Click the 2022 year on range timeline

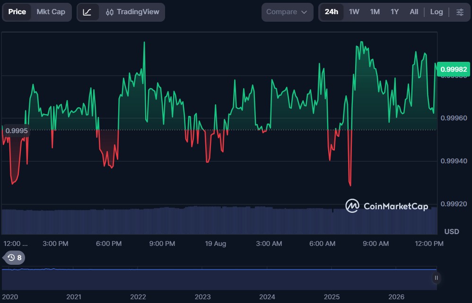[138, 297]
